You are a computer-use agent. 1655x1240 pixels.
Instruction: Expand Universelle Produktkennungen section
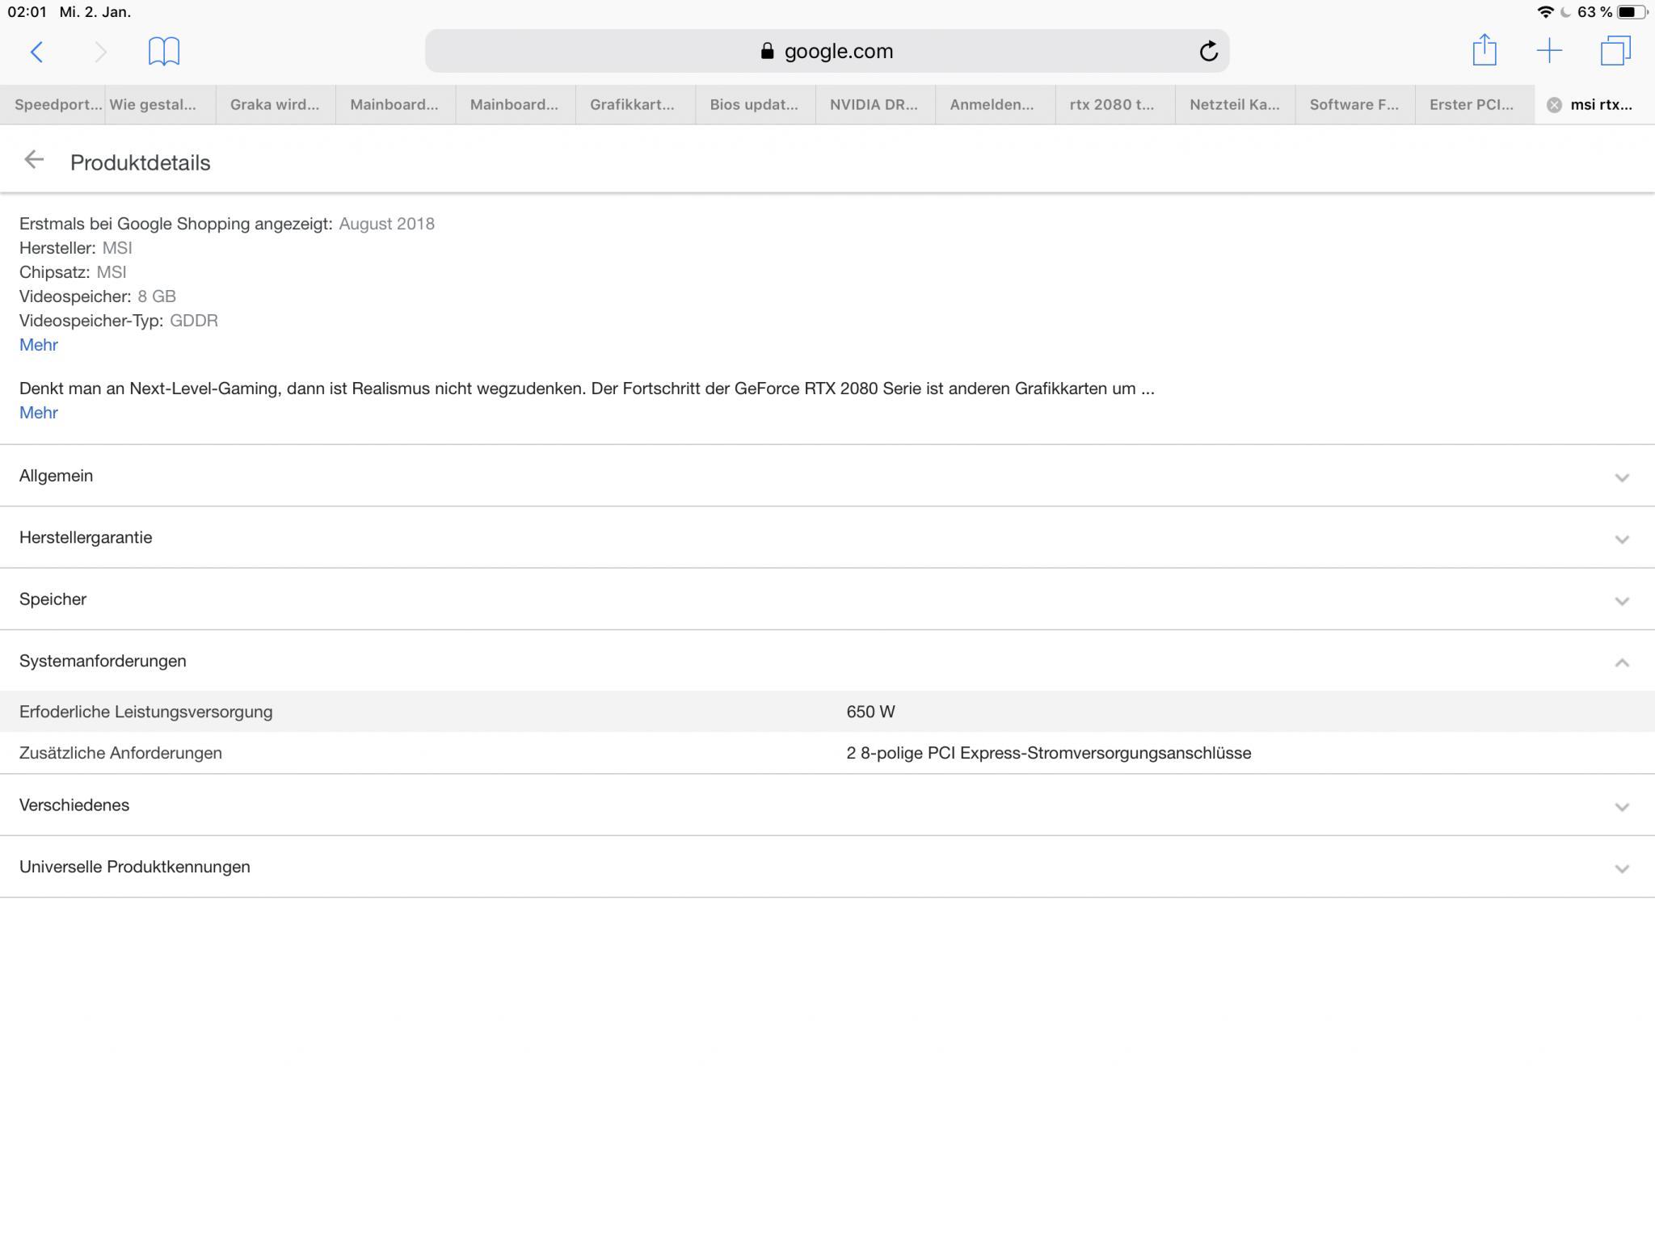(x=827, y=867)
